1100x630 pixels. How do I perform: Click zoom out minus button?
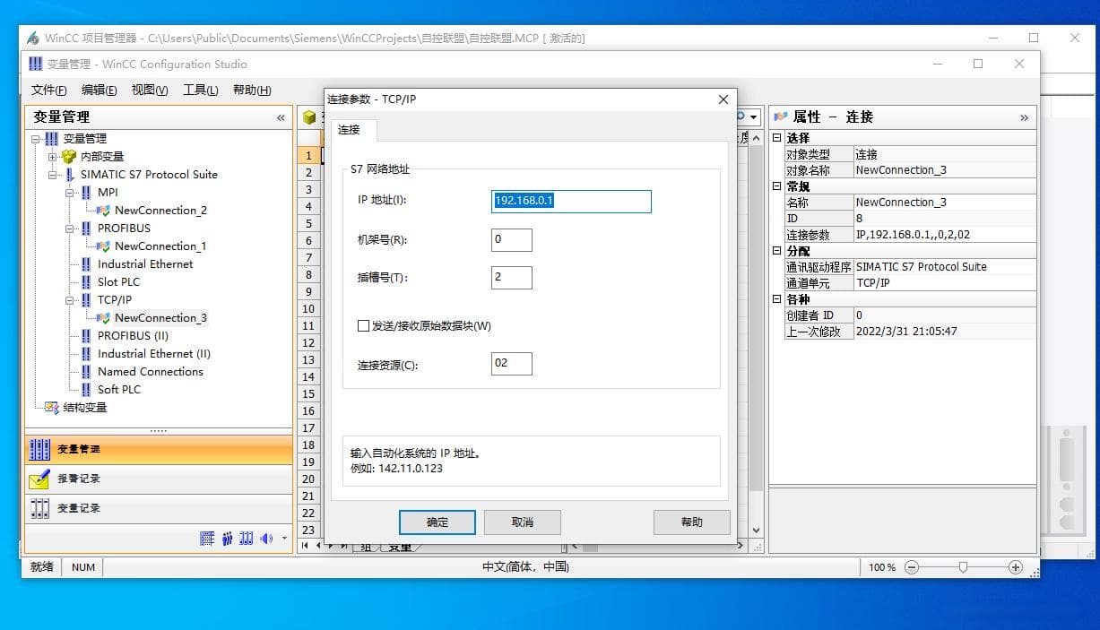pyautogui.click(x=912, y=567)
